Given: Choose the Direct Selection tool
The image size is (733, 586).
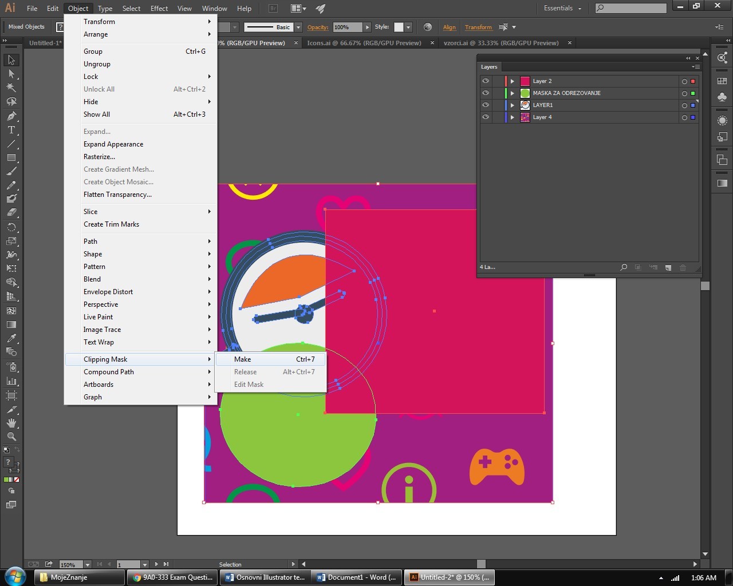Looking at the screenshot, I should 11,74.
